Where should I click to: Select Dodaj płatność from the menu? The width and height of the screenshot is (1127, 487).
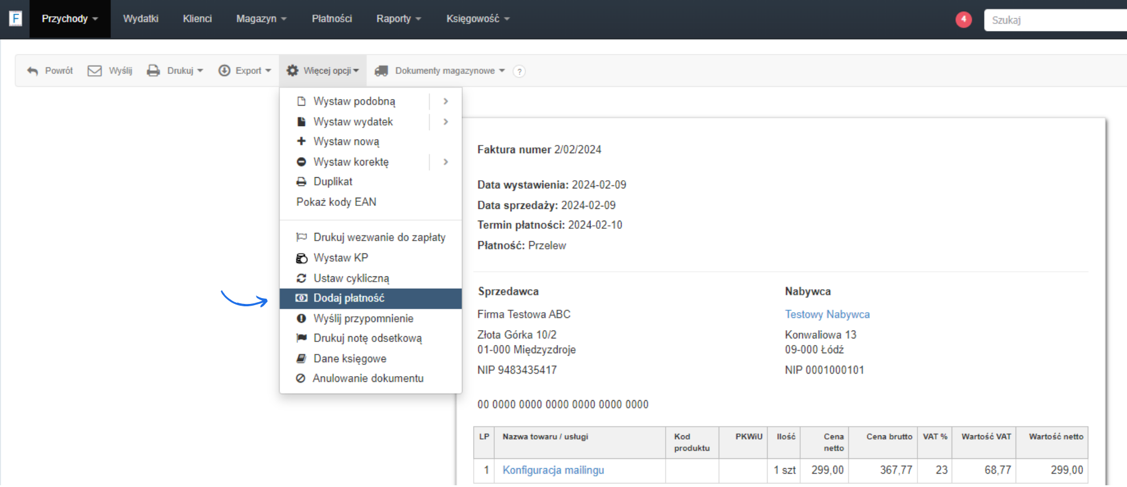(x=349, y=298)
